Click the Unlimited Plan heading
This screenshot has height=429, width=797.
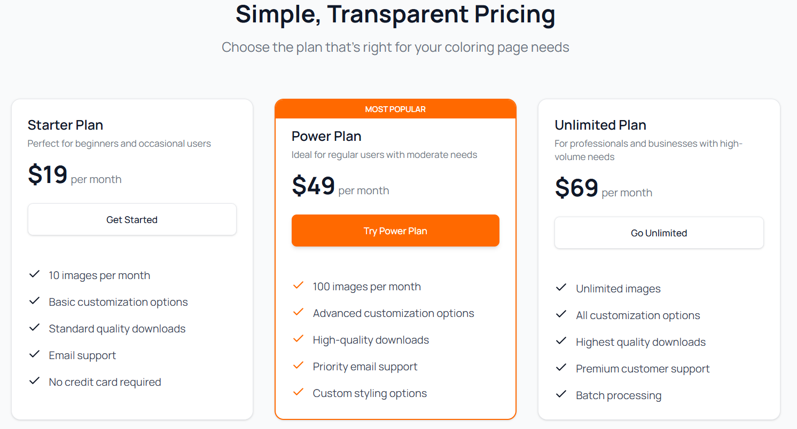(x=600, y=125)
